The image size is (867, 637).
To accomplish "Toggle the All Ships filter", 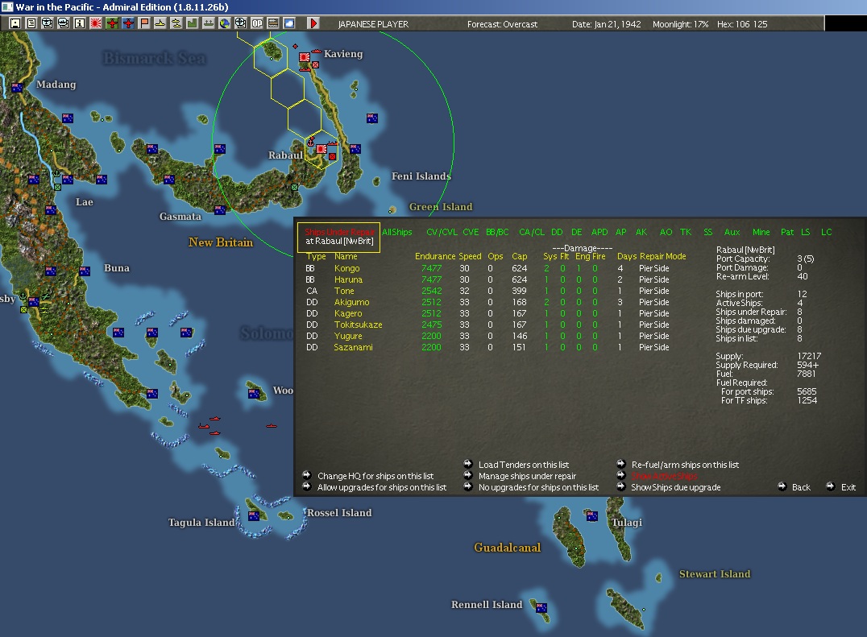I will coord(397,232).
